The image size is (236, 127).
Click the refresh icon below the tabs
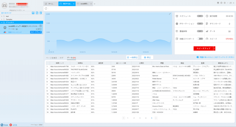click(x=46, y=9)
